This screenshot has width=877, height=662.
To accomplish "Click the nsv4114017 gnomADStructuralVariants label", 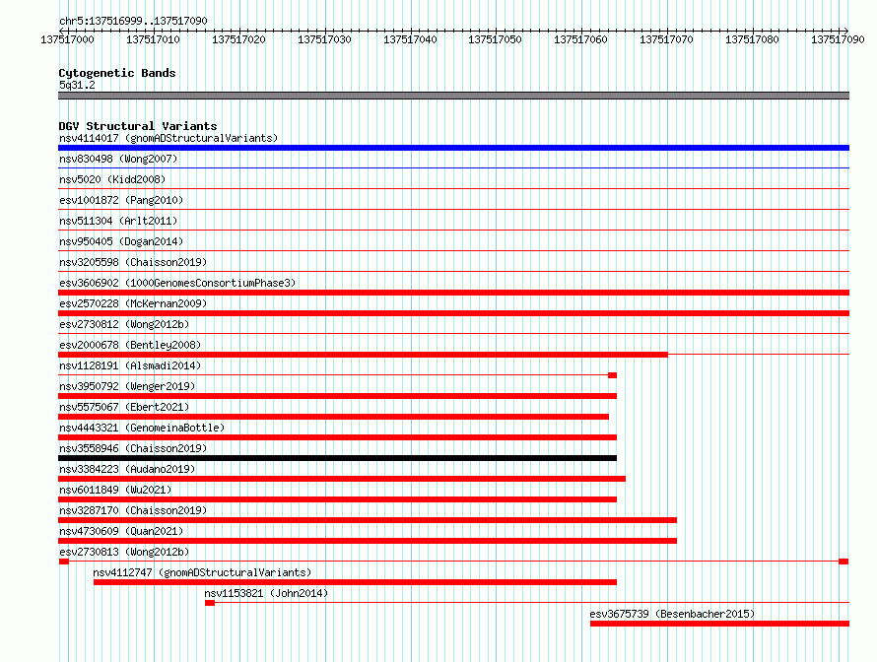I will [169, 138].
